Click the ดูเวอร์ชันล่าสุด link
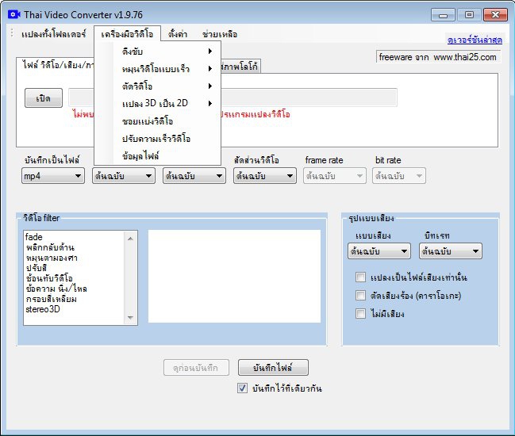The image size is (515, 436). coord(475,40)
